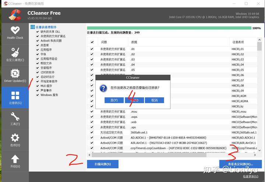Viewport: 265px width, 182px height.
Task: Toggle 帮助文件 checkbox
Action: pos(38,63)
